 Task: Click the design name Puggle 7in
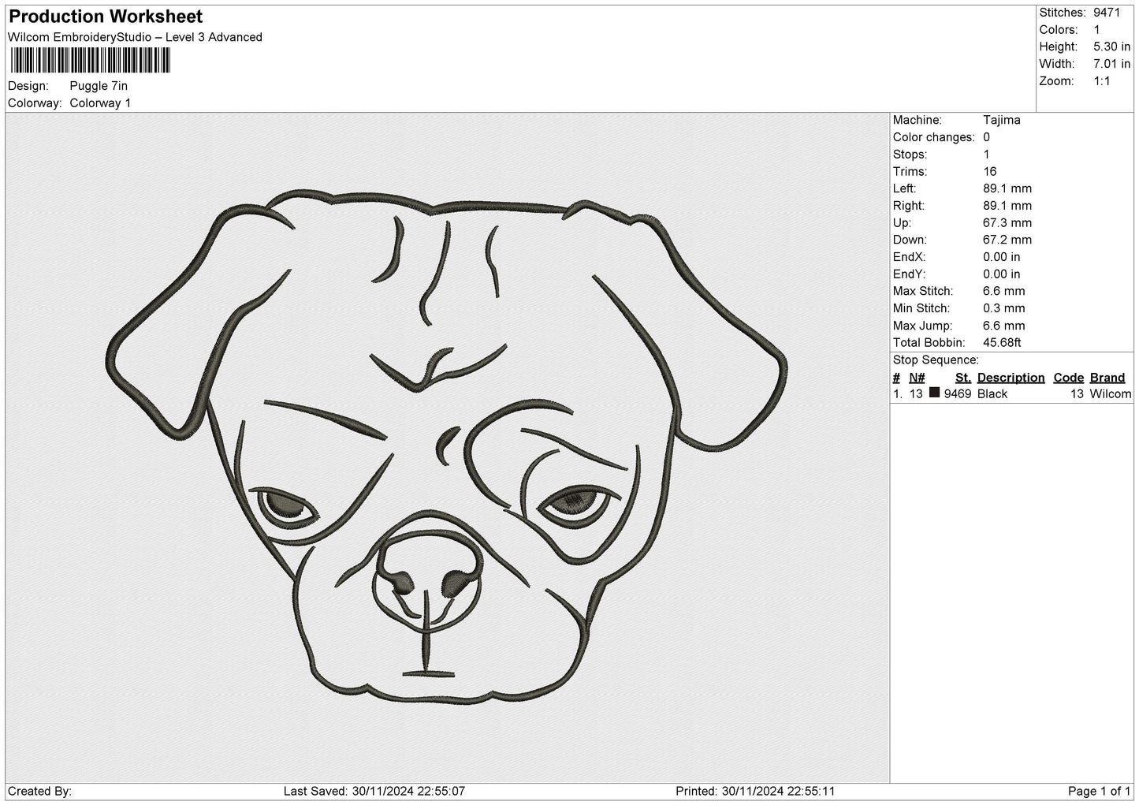pyautogui.click(x=99, y=86)
